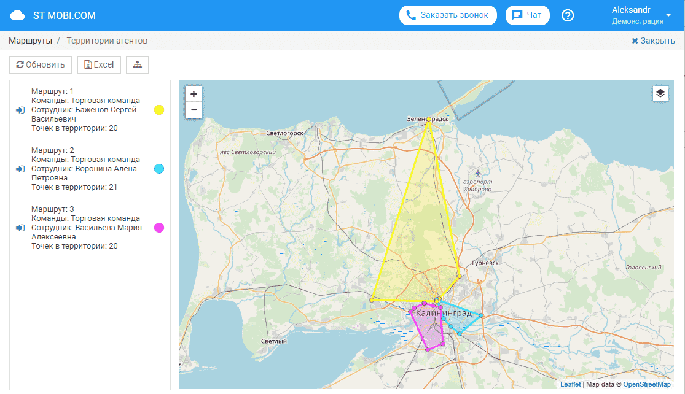
Task: Click the arrow icon for route 2
Action: tap(20, 169)
